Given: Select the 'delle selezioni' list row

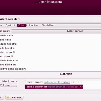Looking at the screenshot, I should pyautogui.click(x=50, y=61).
